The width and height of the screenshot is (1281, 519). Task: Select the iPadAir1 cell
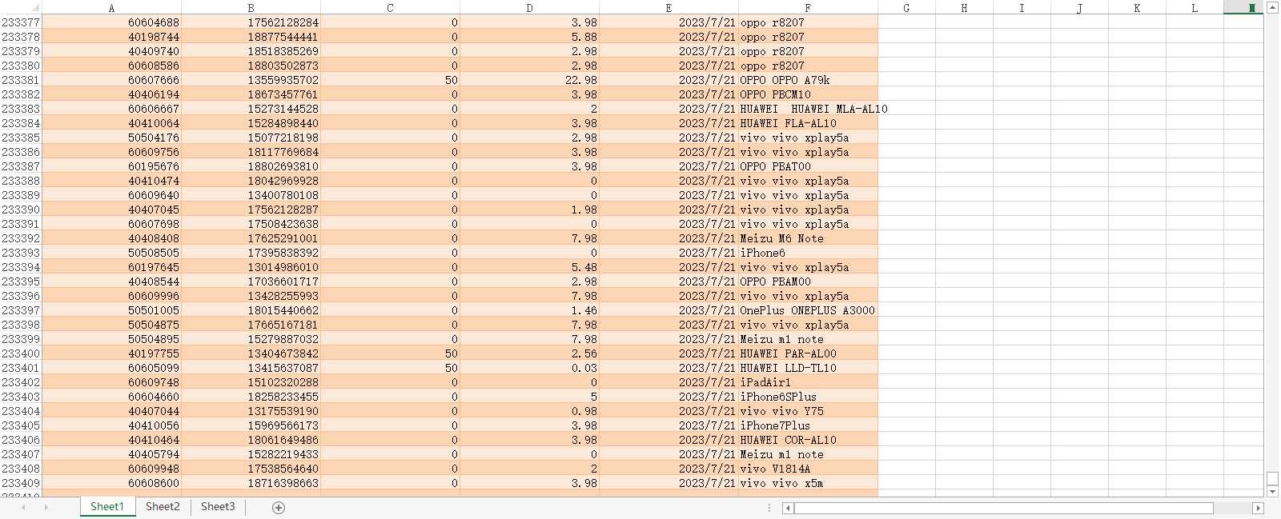click(x=808, y=382)
